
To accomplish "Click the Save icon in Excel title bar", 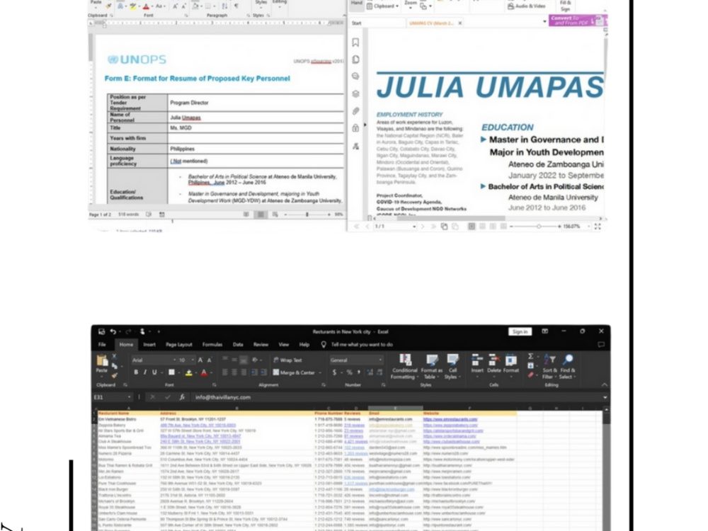I will [101, 331].
